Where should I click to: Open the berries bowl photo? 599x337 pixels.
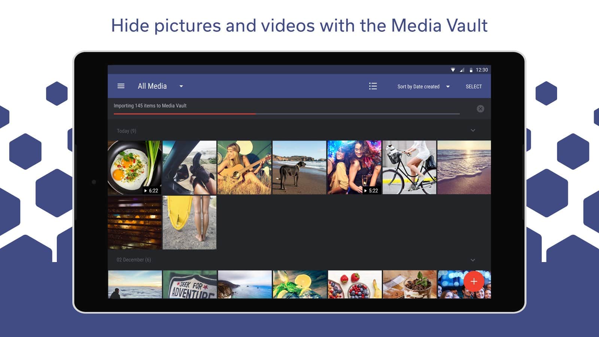pyautogui.click(x=355, y=285)
